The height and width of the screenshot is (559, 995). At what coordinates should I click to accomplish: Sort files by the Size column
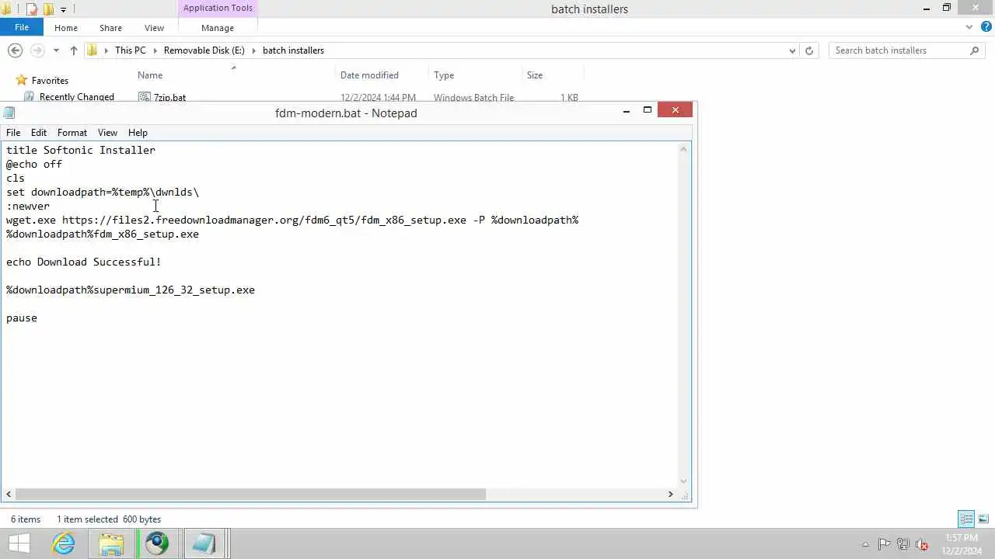tap(535, 75)
